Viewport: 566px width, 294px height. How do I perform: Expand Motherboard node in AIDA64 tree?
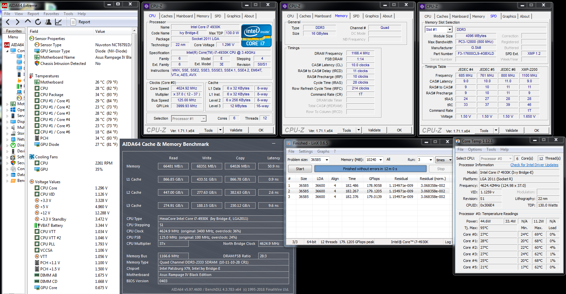pos(8,104)
